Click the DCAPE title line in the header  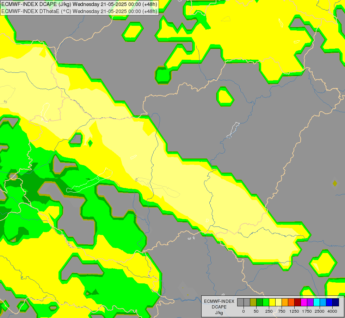(x=79, y=4)
